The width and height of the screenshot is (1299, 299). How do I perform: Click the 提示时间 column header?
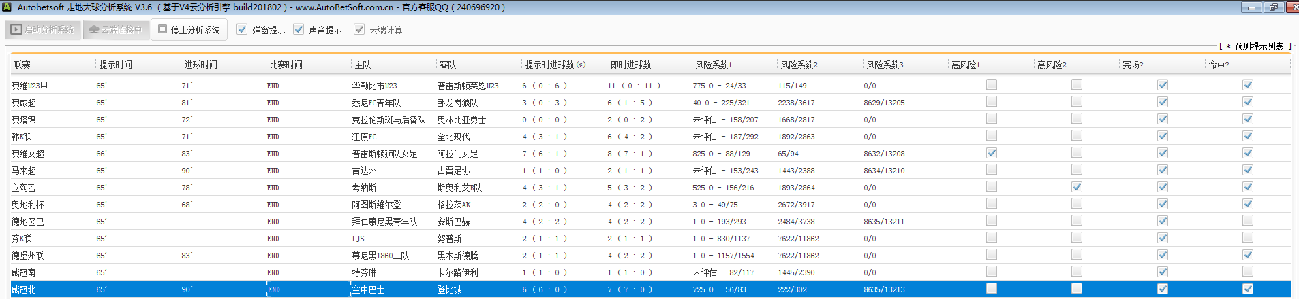point(116,65)
